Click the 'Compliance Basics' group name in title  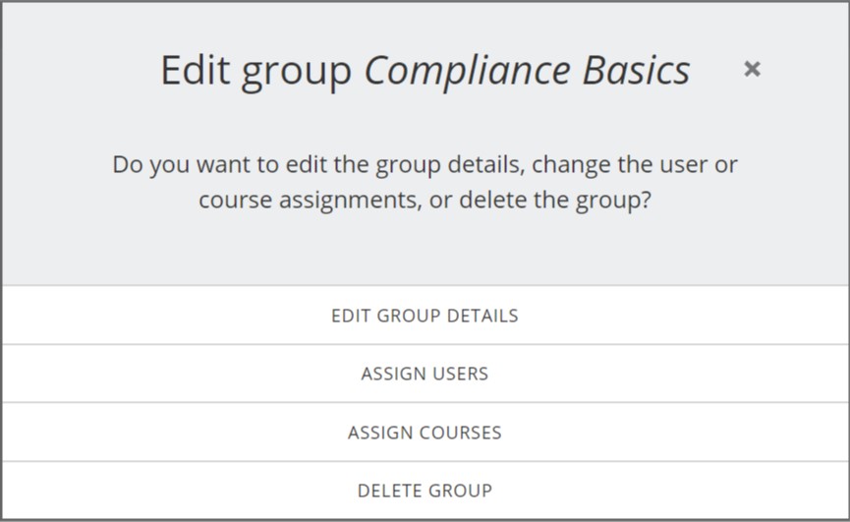(527, 70)
